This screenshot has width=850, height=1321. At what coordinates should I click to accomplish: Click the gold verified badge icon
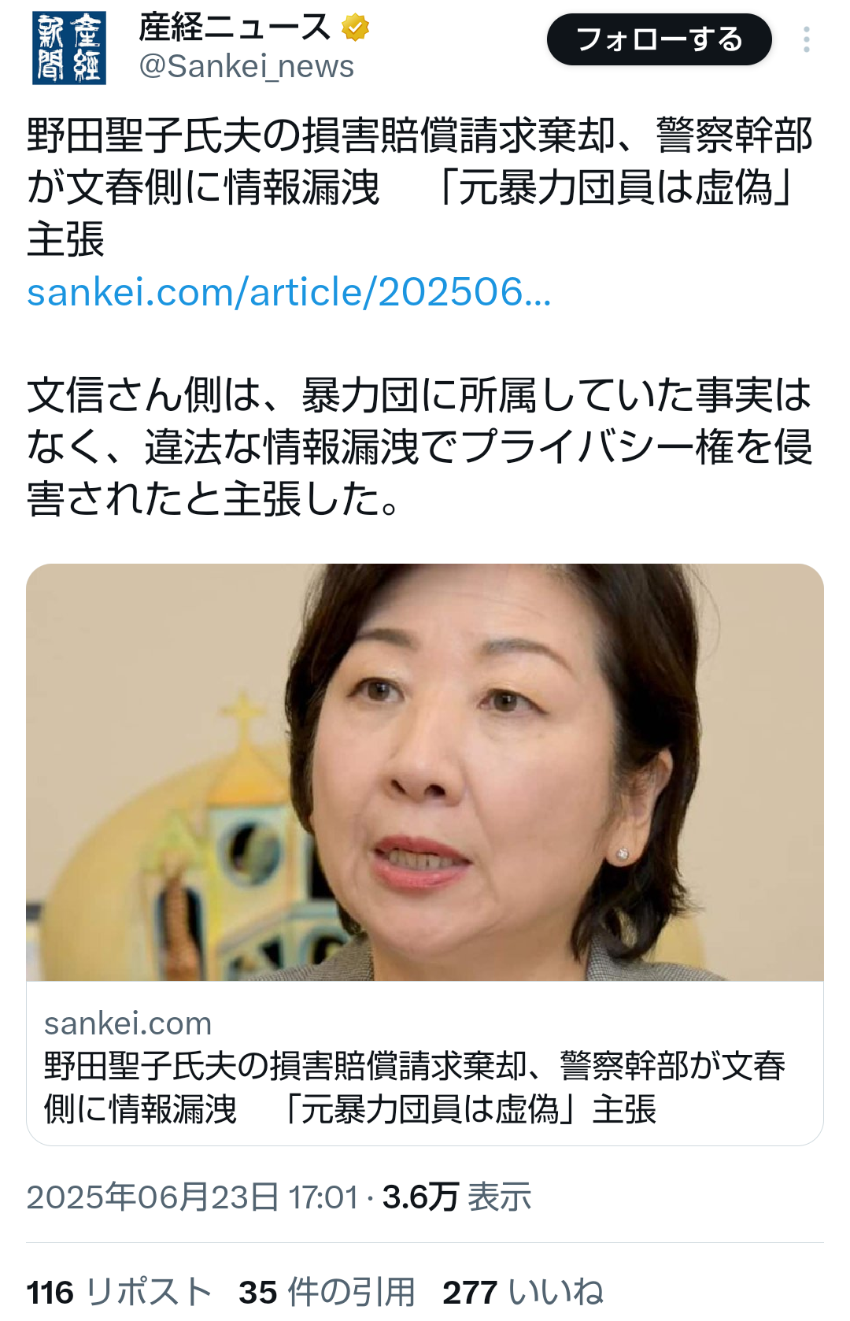[x=356, y=28]
